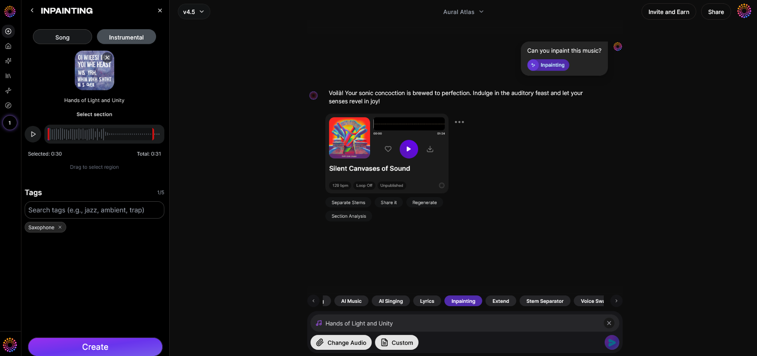Viewport: 757px width, 356px height.
Task: Click the Hands of Light and Unity thumbnail
Action: tap(95, 71)
